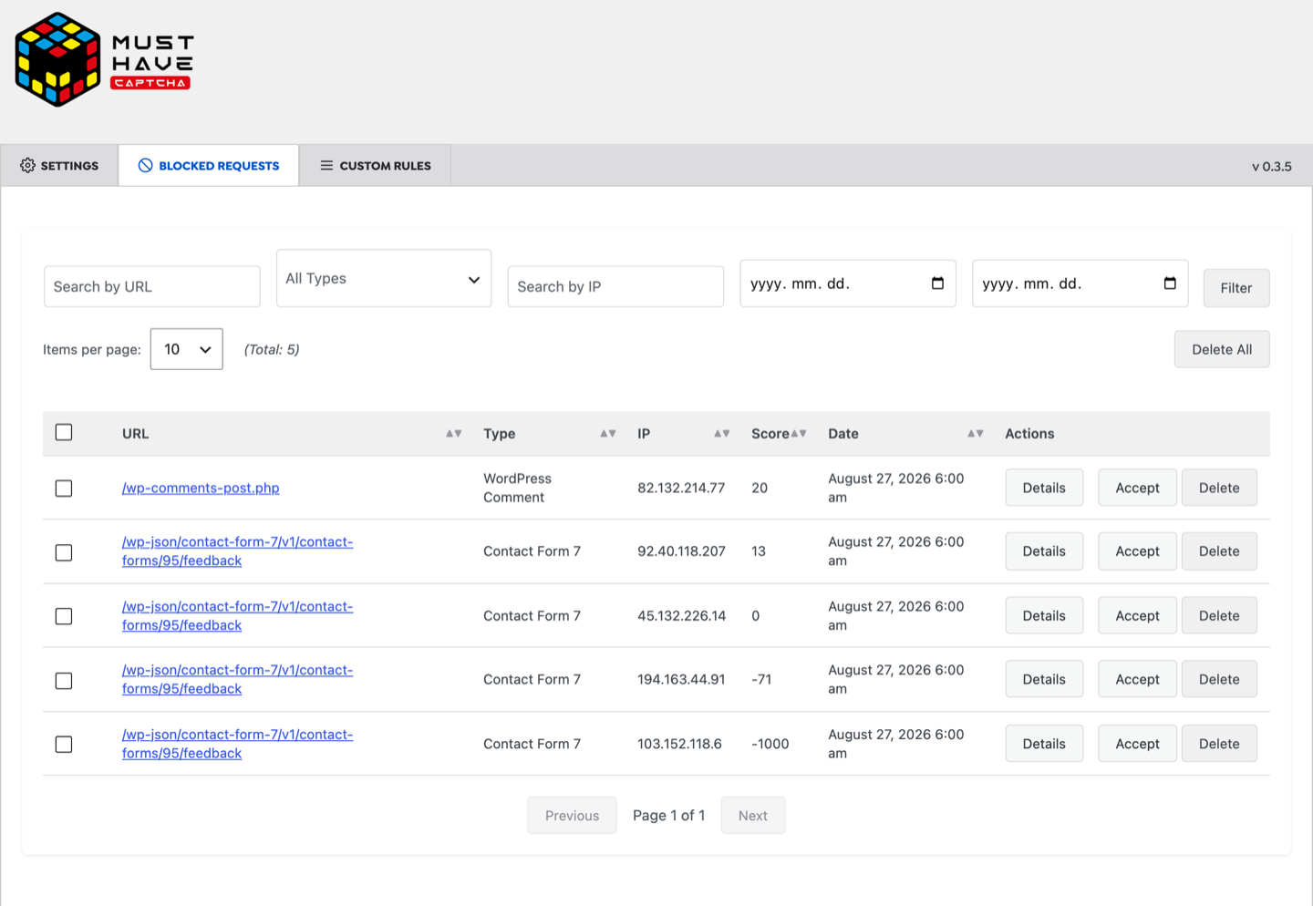Open the contact-form-7 feedback link with score -71

237,680
